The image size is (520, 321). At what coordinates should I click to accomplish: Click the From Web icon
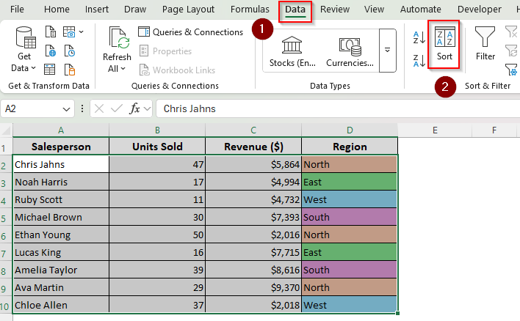pyautogui.click(x=51, y=51)
